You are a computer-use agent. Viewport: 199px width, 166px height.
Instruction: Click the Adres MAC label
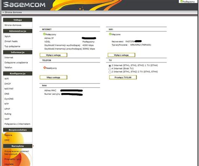coord(50,91)
